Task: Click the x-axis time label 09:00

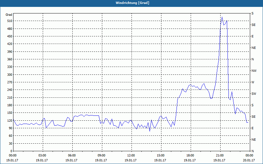Action: [102, 155]
